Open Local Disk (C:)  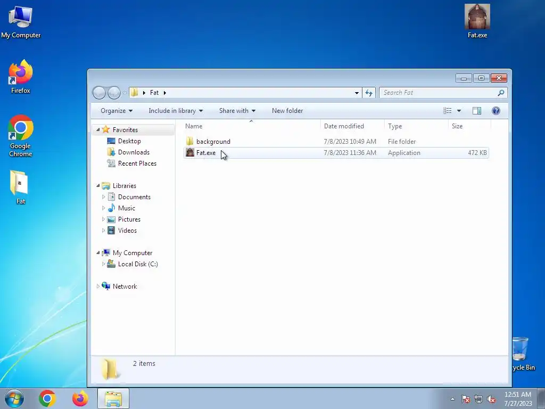(138, 264)
